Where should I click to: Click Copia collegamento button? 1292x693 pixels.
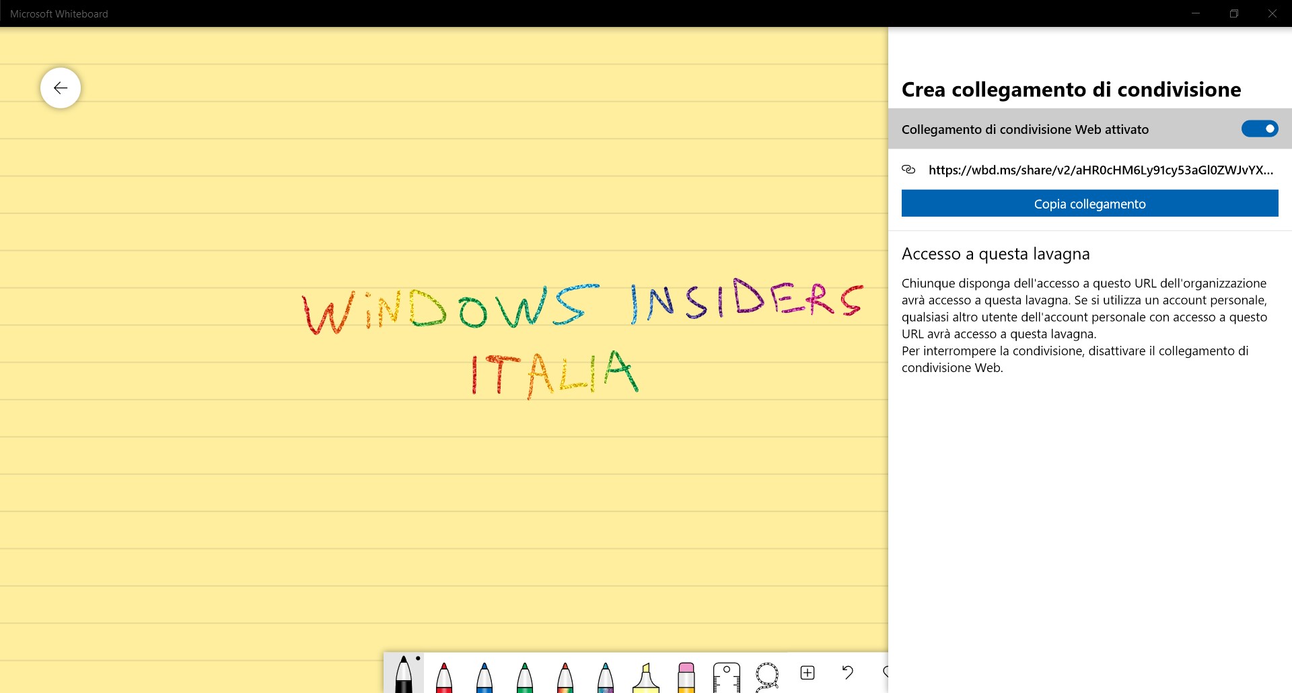[x=1090, y=203]
